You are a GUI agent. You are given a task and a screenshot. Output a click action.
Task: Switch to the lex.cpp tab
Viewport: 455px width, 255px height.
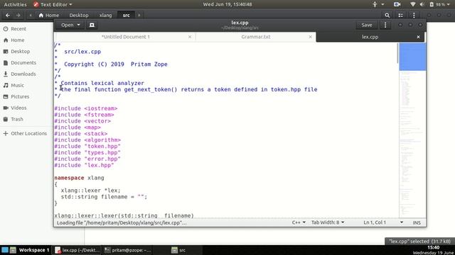pyautogui.click(x=370, y=37)
